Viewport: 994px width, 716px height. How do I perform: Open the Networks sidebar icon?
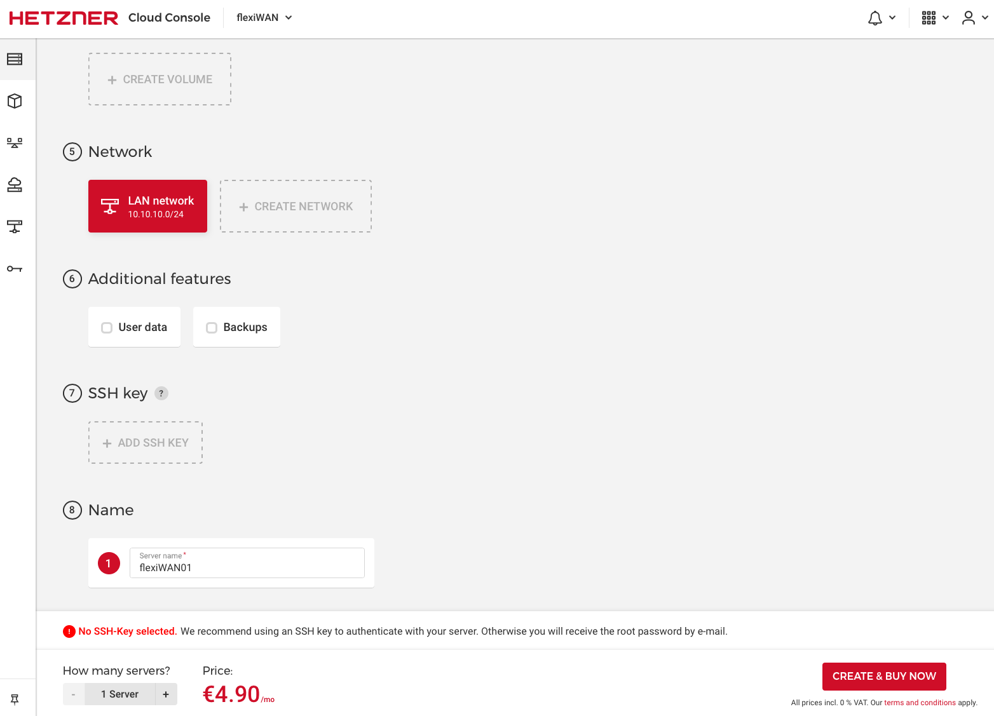point(15,227)
